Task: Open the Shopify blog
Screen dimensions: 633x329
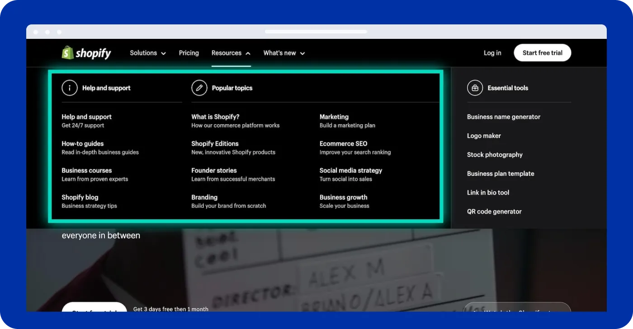Action: click(x=80, y=197)
